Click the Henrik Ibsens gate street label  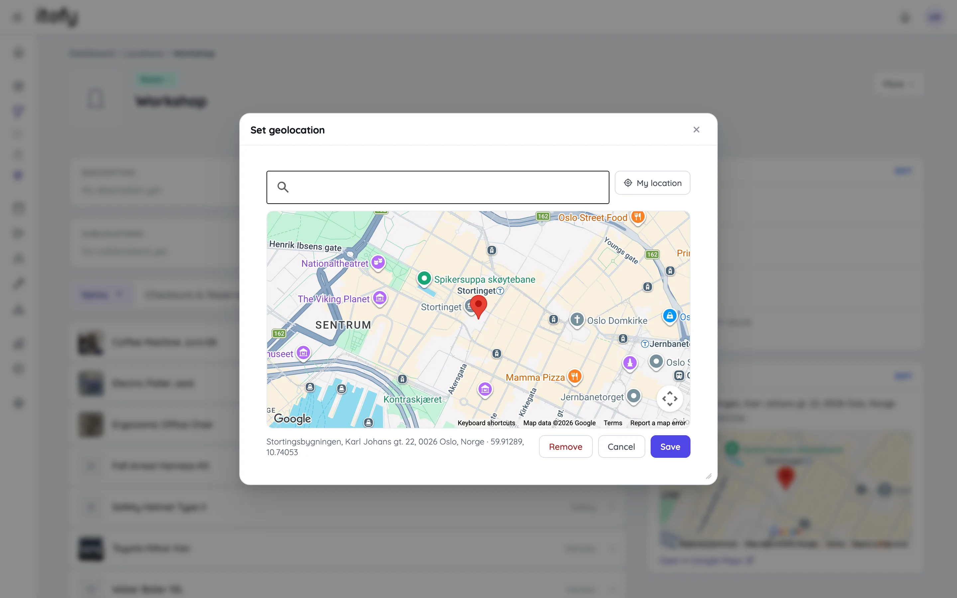[x=305, y=246]
